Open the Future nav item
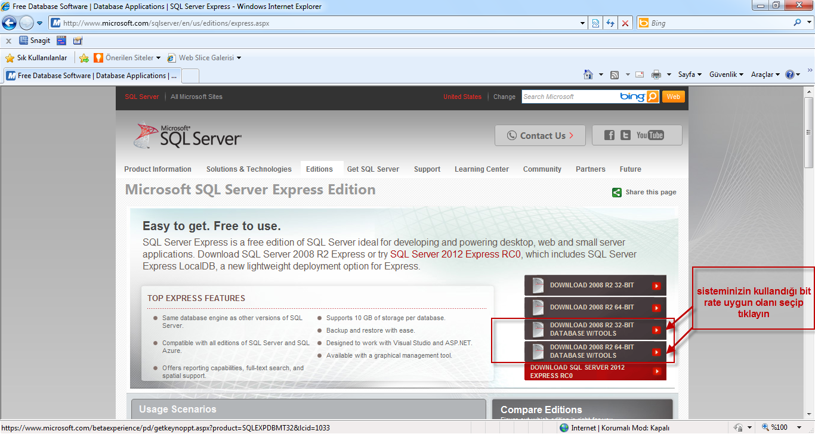This screenshot has width=815, height=434. (630, 169)
